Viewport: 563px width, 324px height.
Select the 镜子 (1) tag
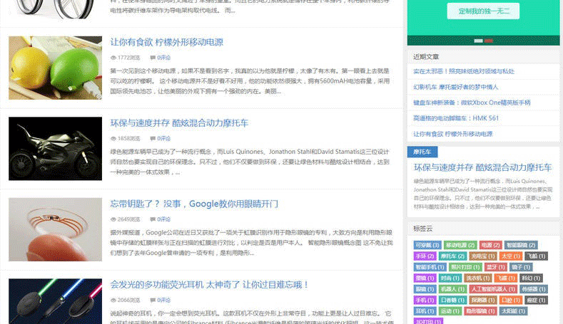point(521,267)
